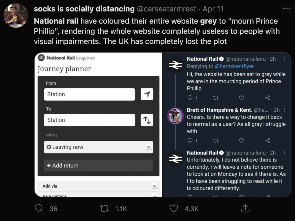Image resolution: width=295 pixels, height=221 pixels.
Task: Click the swap From and To stations icon
Action: (x=147, y=120)
